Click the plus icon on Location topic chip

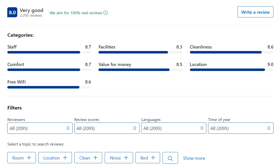(65, 158)
